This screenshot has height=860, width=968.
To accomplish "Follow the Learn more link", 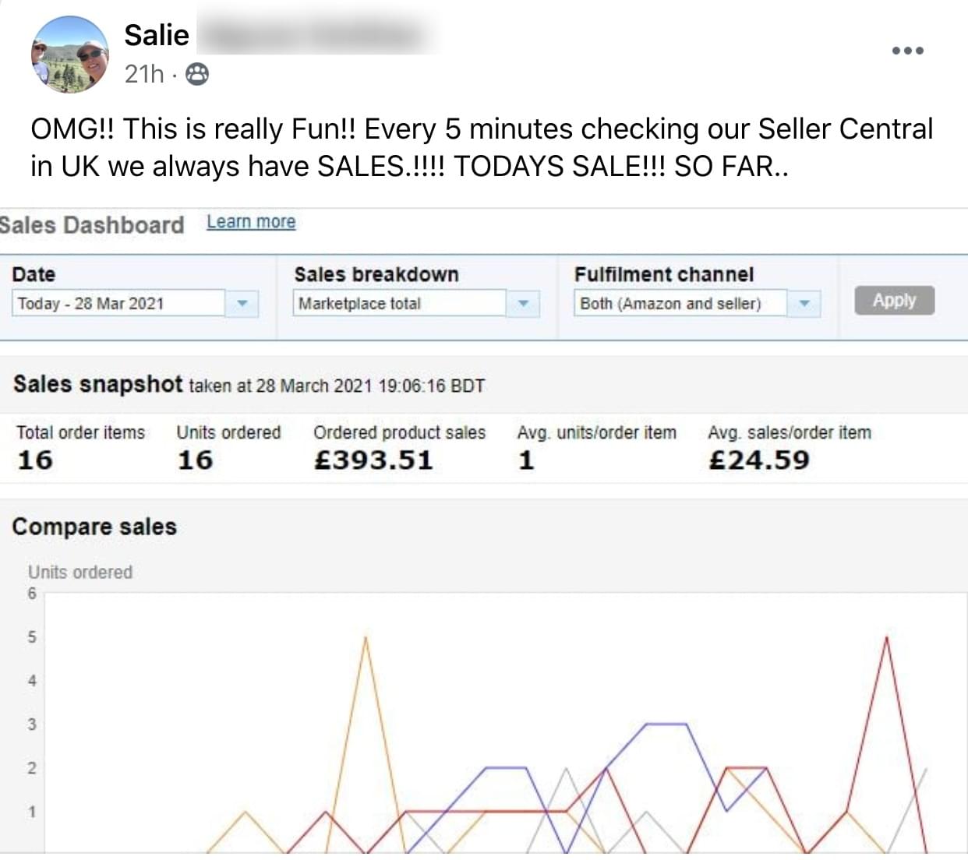I will [x=251, y=222].
